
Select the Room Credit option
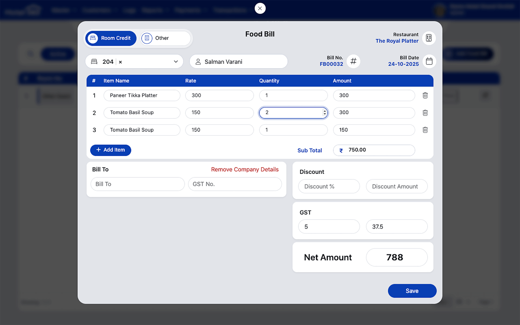pos(111,38)
